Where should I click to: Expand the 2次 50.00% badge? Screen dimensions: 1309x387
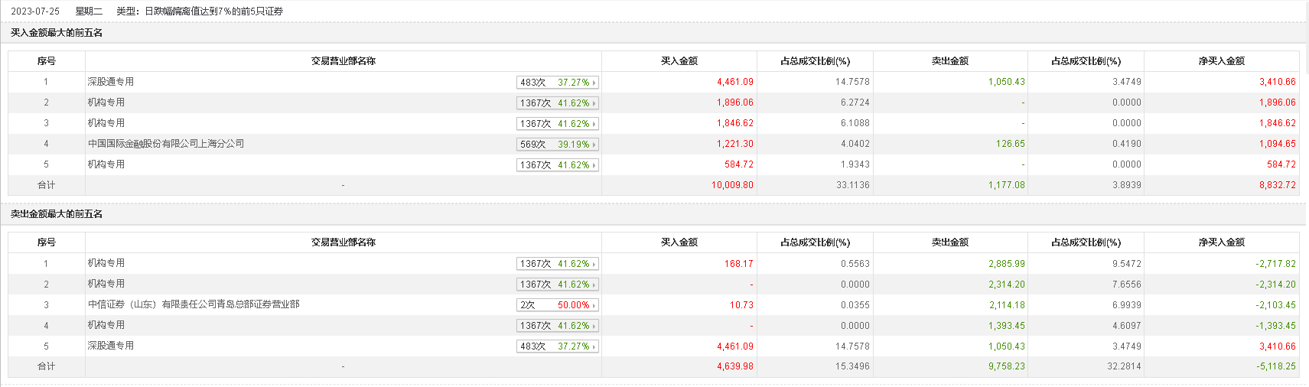tap(557, 305)
